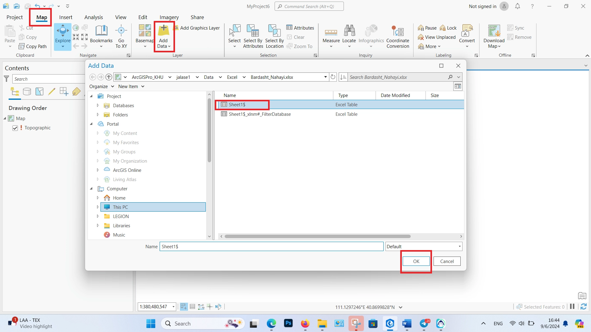Toggle the grid in map status bar
The image size is (591, 332).
193,306
